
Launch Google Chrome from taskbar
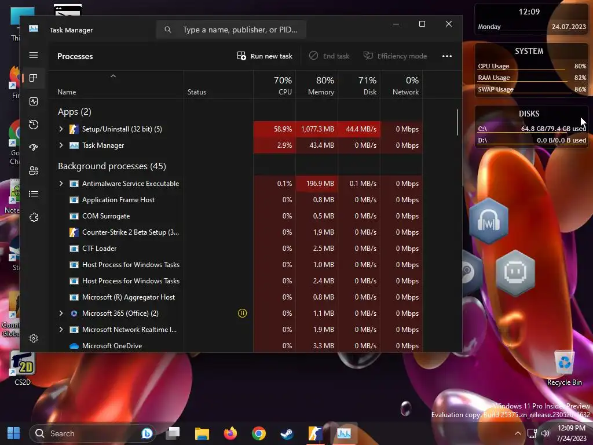pyautogui.click(x=259, y=433)
